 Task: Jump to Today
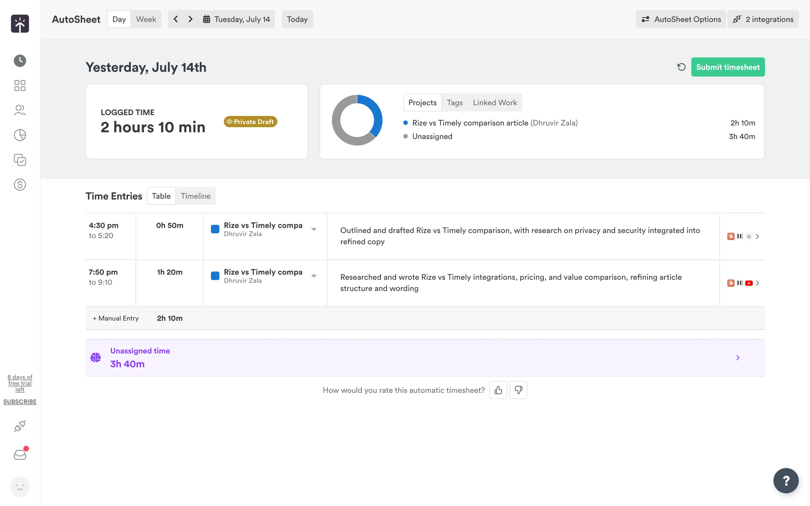click(297, 19)
